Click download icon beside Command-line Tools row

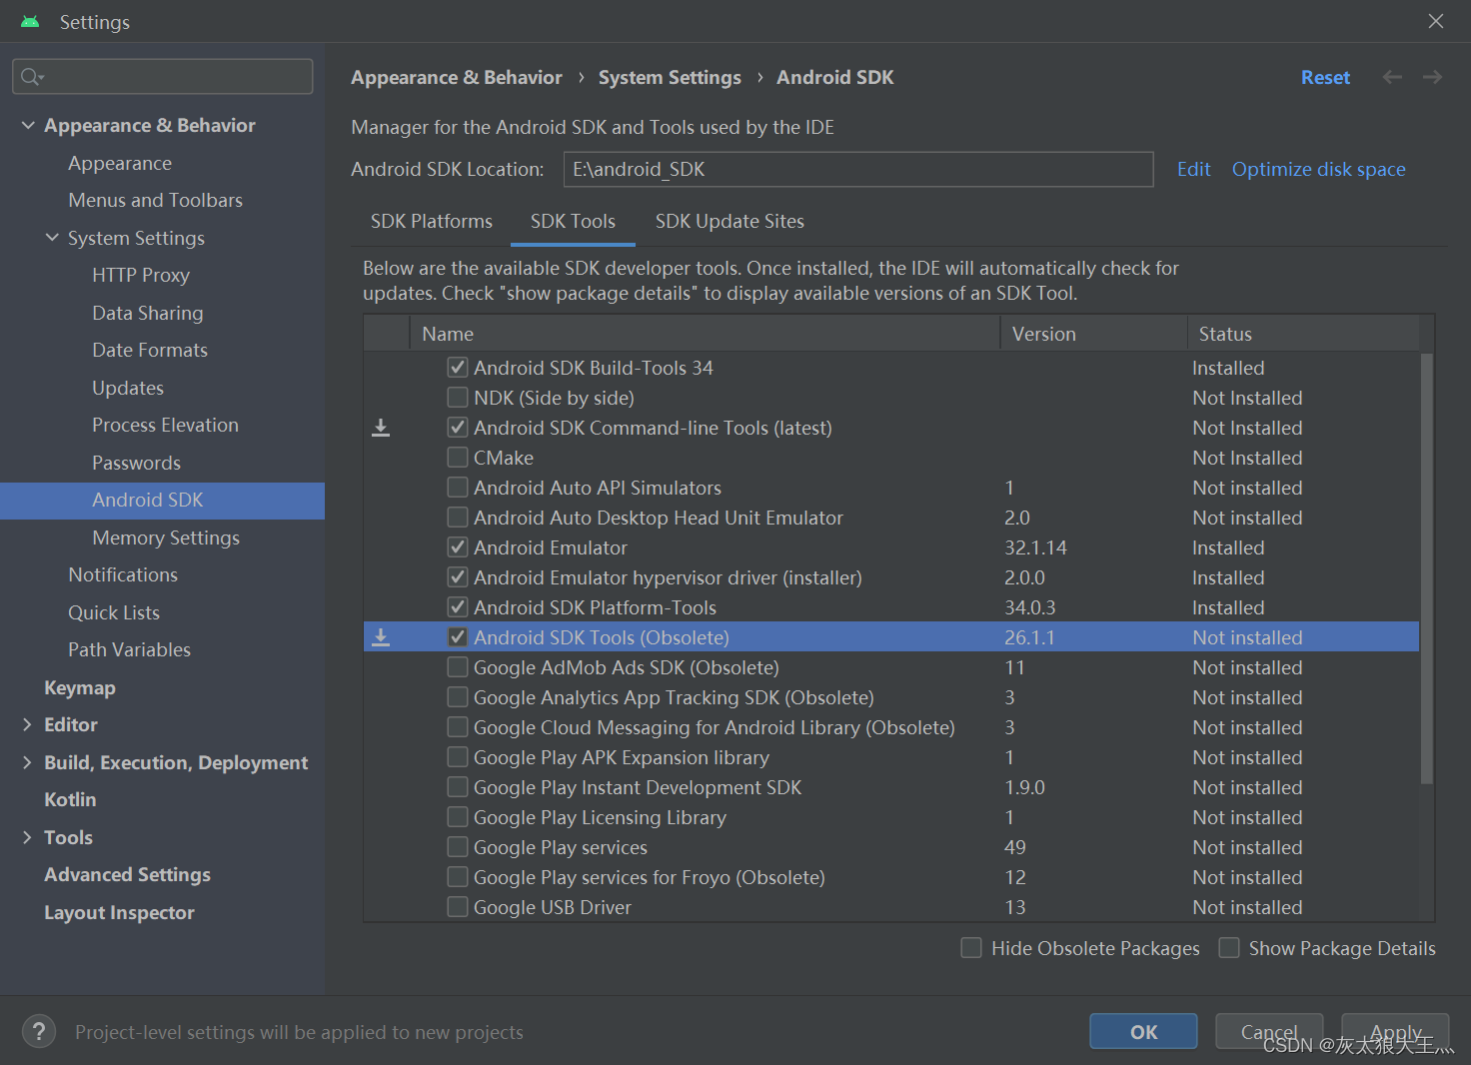(x=381, y=428)
